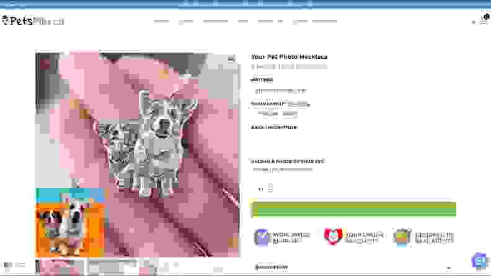Click the purple badge icon below cart button

coord(261,238)
